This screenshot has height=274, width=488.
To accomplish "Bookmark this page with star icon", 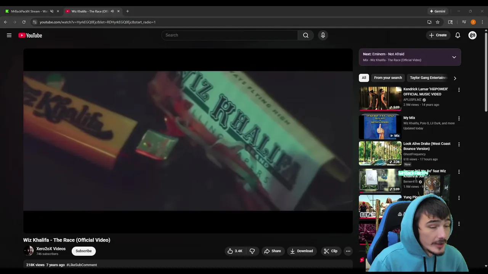I will click(438, 22).
